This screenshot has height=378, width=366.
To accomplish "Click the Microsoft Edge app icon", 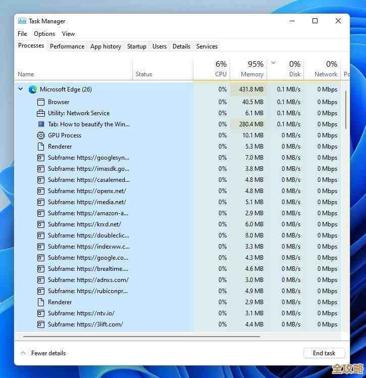I will 33,89.
